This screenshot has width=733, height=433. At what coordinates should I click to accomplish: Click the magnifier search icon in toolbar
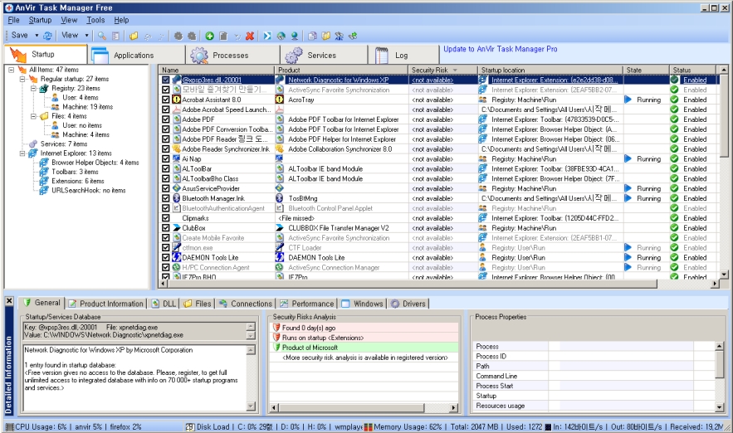(x=101, y=36)
